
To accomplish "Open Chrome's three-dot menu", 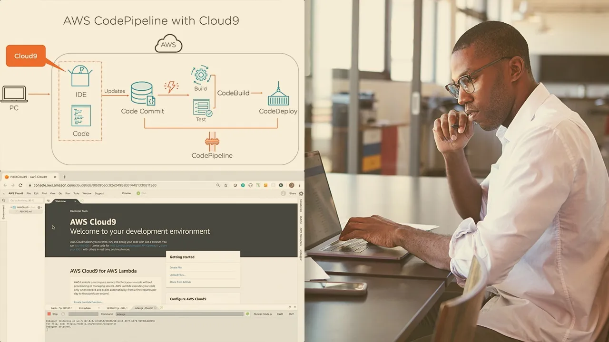I will tap(299, 185).
